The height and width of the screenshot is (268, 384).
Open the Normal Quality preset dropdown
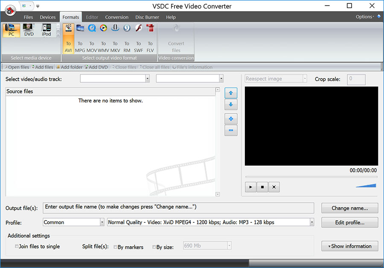tap(312, 222)
